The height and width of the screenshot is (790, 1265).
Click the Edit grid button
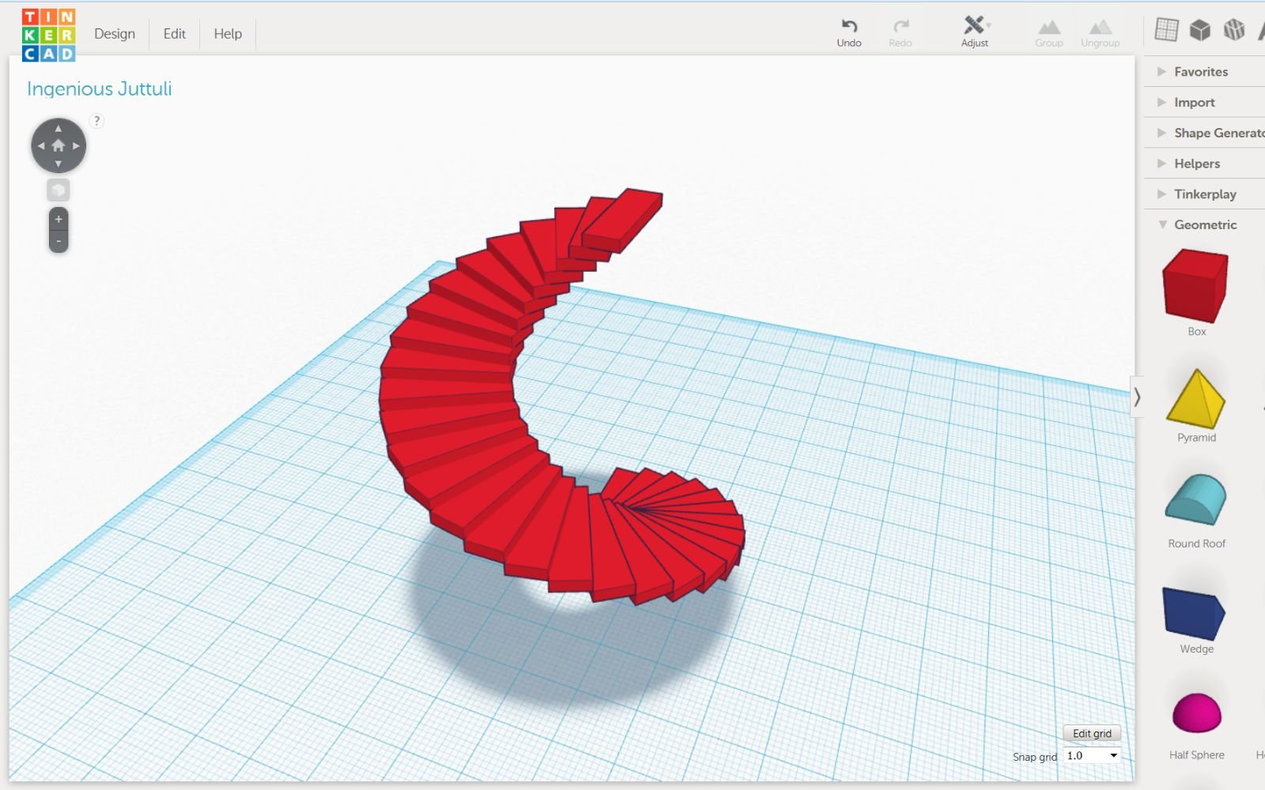pos(1092,733)
